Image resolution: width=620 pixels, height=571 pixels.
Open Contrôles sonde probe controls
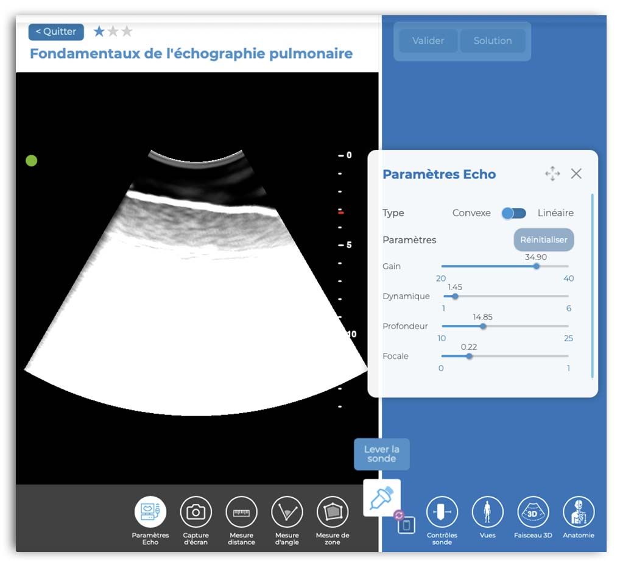[442, 512]
